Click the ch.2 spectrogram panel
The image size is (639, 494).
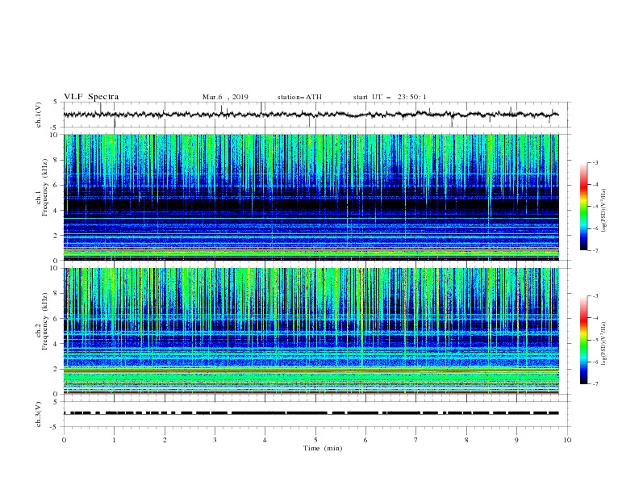[311, 331]
